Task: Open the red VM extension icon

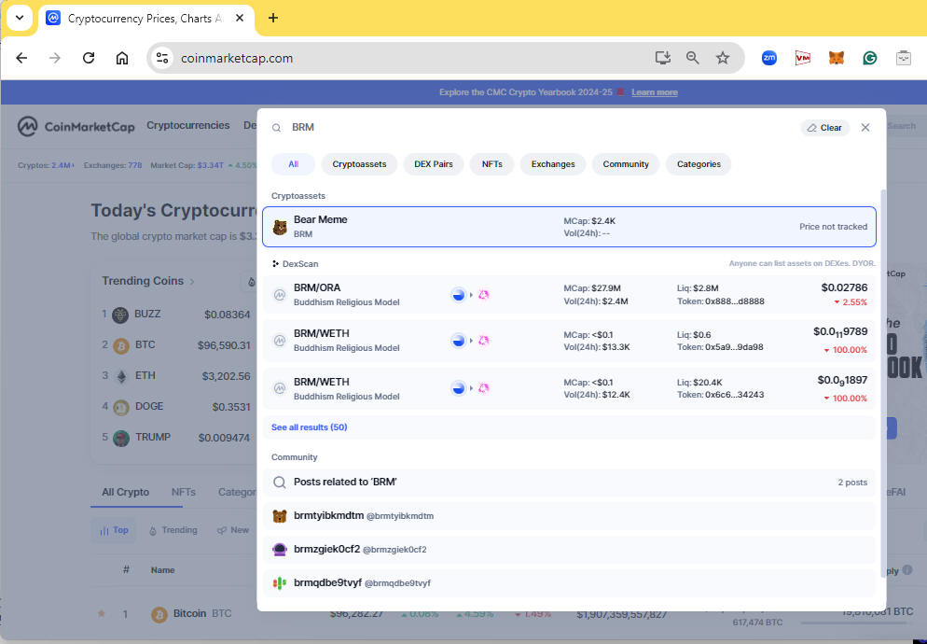Action: click(802, 58)
